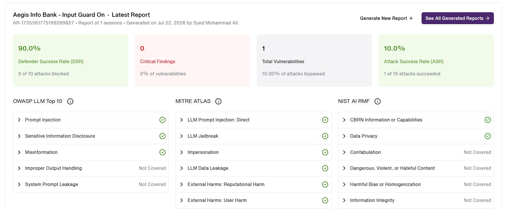Click the MITRE ATLAS info icon

point(218,101)
